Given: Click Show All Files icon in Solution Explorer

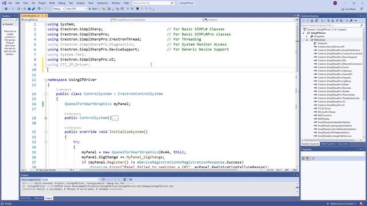Looking at the screenshot, I should pos(341,21).
